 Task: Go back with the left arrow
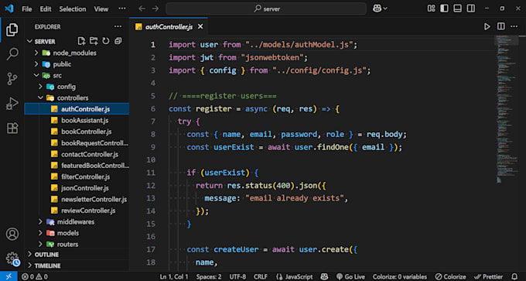[142, 9]
